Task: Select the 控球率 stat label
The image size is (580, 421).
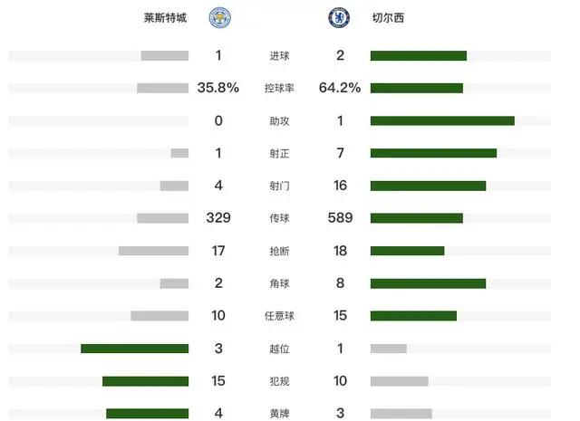Action: coord(279,89)
